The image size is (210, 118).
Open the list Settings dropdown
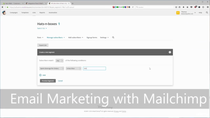[x=104, y=37]
